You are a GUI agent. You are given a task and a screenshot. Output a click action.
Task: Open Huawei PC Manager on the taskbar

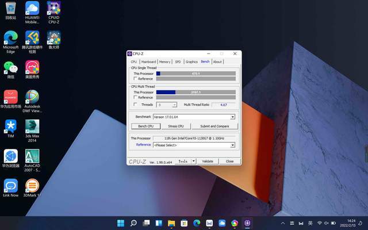[x=209, y=223]
